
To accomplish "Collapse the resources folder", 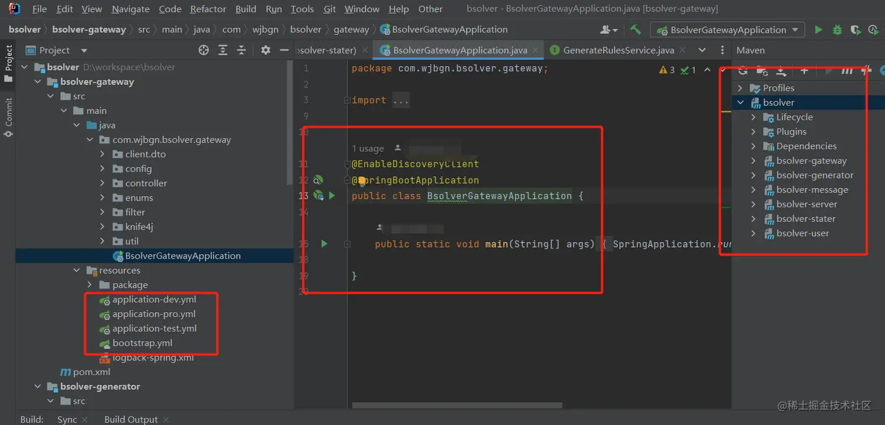I will [x=77, y=270].
